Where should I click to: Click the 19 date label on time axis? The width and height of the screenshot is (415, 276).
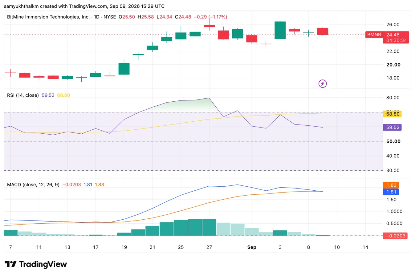click(124, 247)
